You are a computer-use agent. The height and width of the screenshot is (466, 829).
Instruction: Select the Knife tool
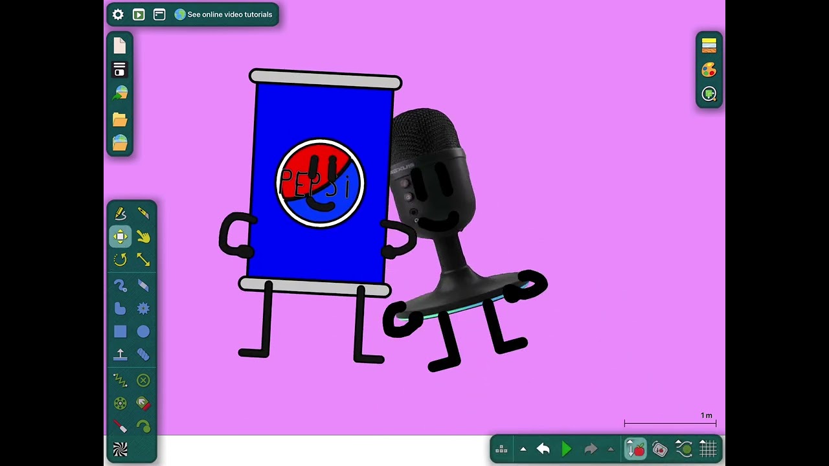pos(143,213)
